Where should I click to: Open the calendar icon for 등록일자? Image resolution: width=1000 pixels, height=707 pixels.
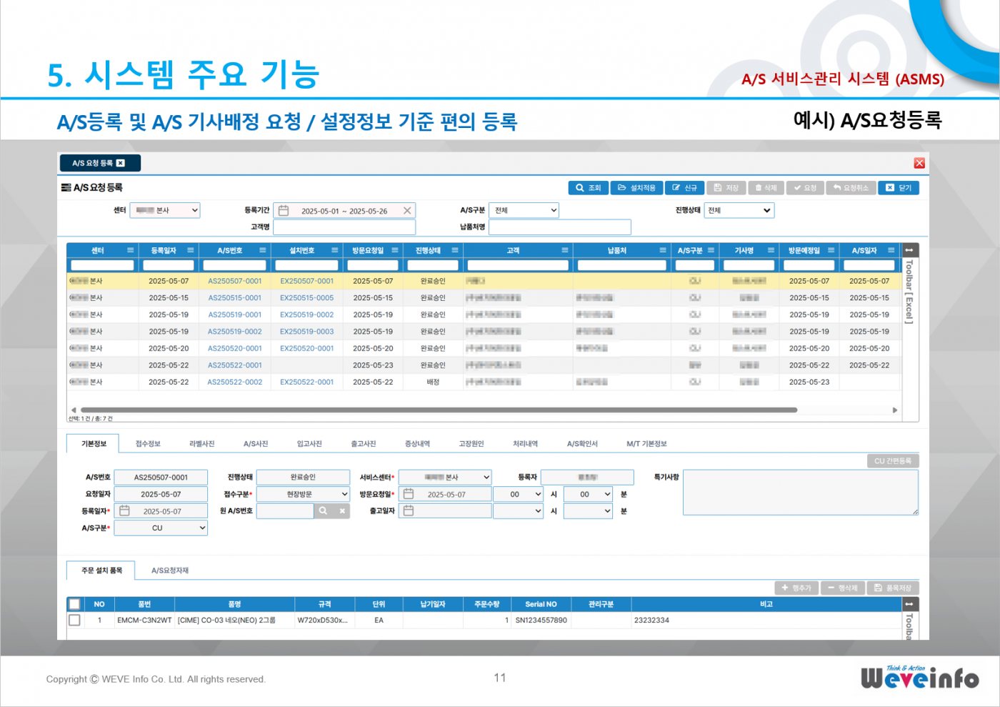[x=125, y=510]
